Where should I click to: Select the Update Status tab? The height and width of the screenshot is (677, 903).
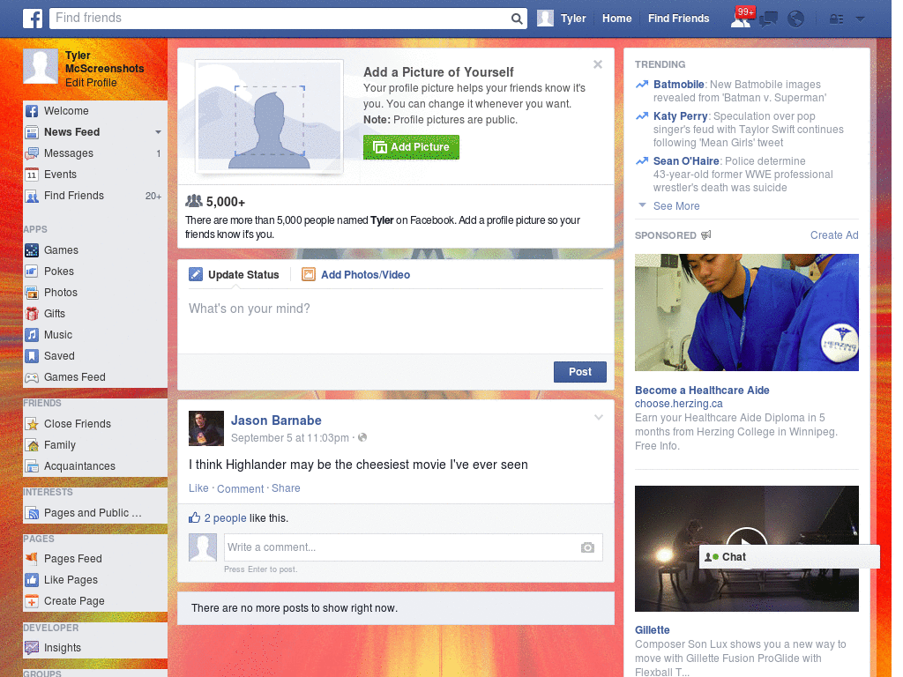coord(234,275)
